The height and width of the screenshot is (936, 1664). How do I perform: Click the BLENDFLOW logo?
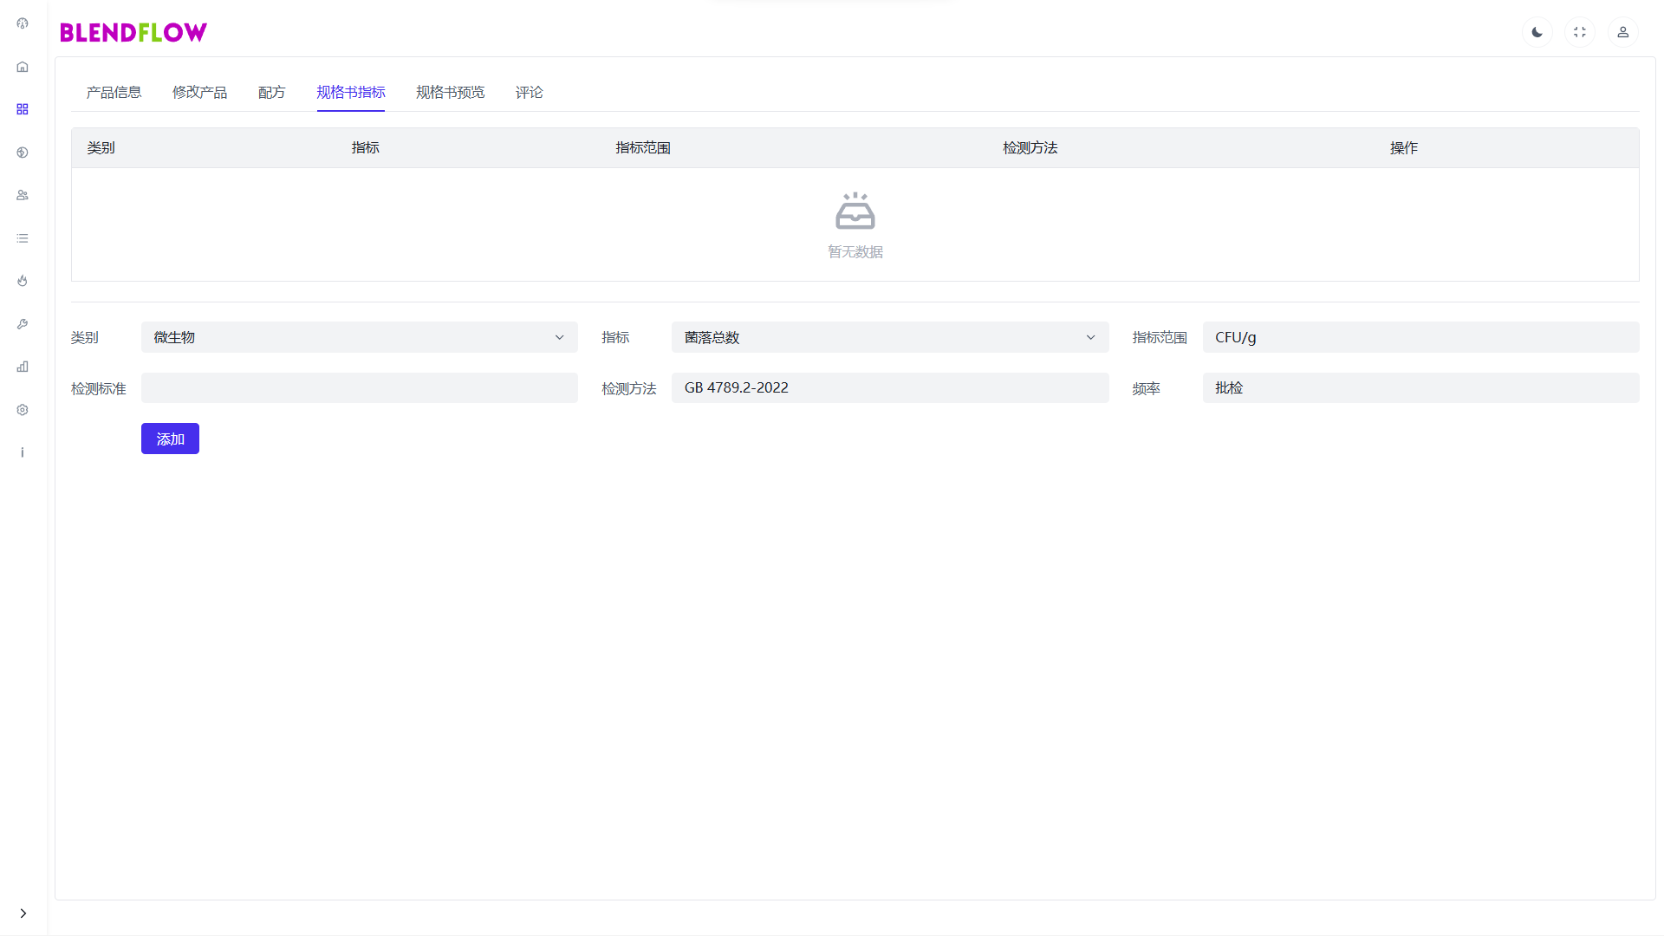(133, 32)
